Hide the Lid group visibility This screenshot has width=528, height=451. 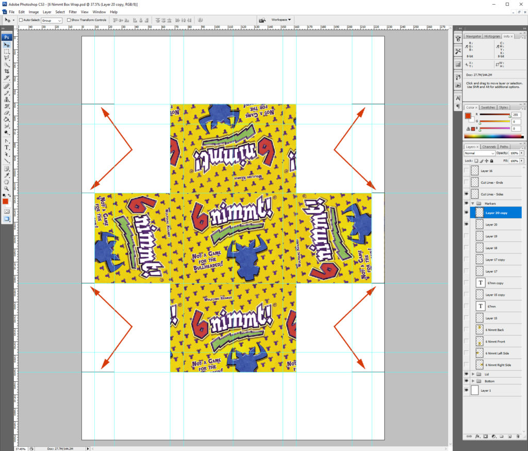click(x=466, y=374)
